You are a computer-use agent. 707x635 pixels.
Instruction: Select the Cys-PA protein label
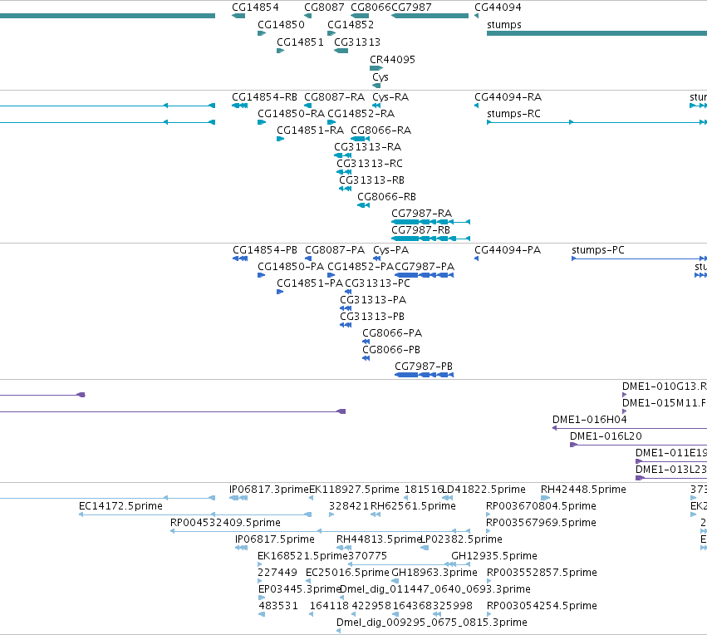click(x=391, y=250)
